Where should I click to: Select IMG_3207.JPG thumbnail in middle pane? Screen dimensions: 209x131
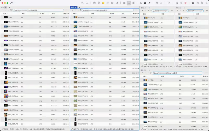pyautogui.click(x=76, y=78)
